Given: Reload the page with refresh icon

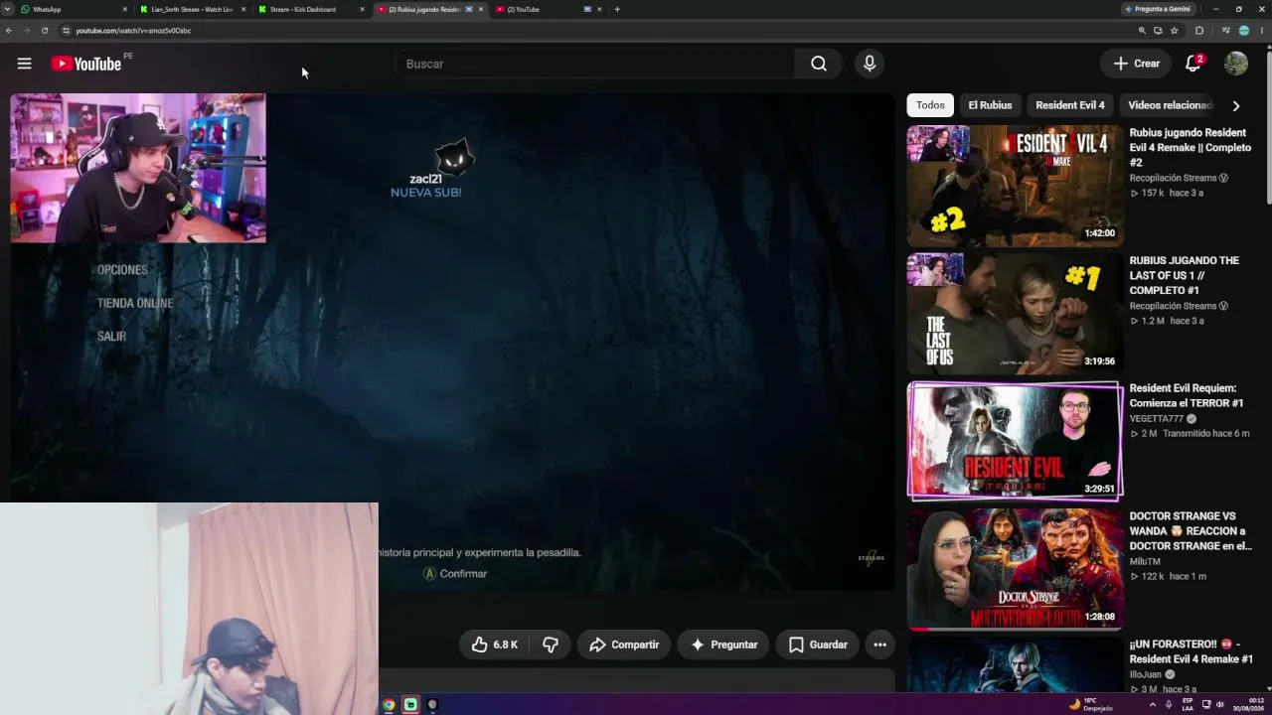Looking at the screenshot, I should point(45,31).
